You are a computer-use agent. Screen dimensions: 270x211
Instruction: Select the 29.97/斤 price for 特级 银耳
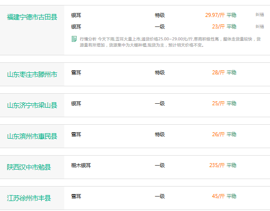coord(215,15)
